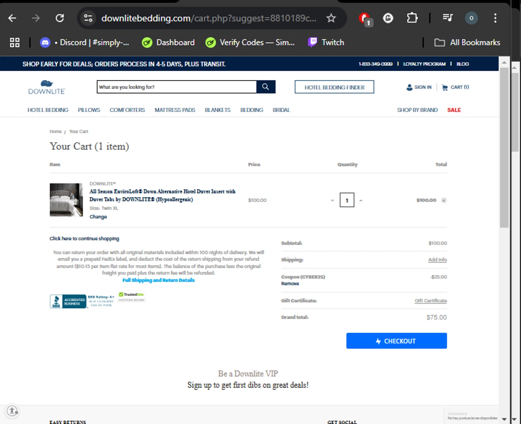Screen dimensions: 521x424
Task: Open Blankets menu
Action: [218, 110]
